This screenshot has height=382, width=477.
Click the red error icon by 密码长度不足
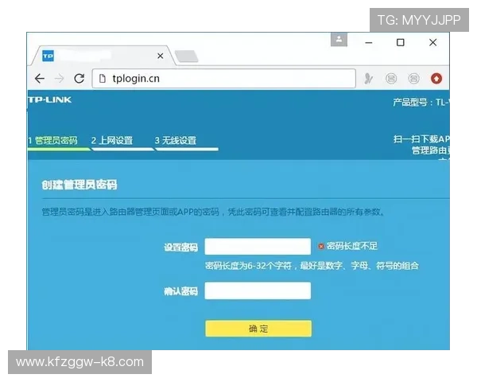321,246
